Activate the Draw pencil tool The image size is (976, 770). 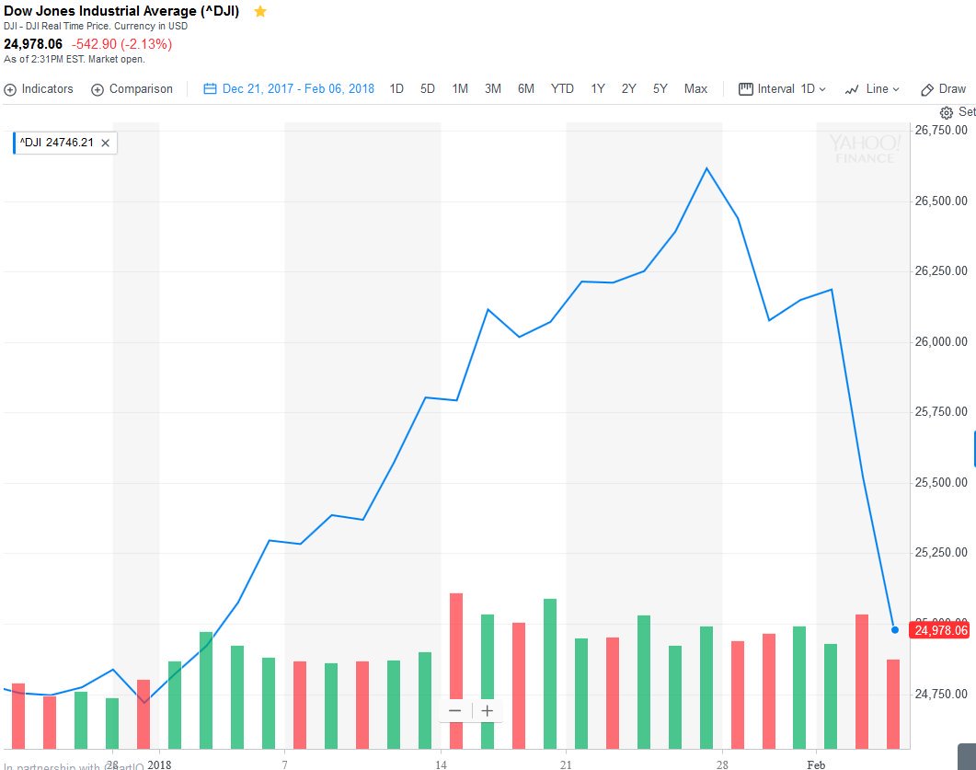(x=944, y=89)
